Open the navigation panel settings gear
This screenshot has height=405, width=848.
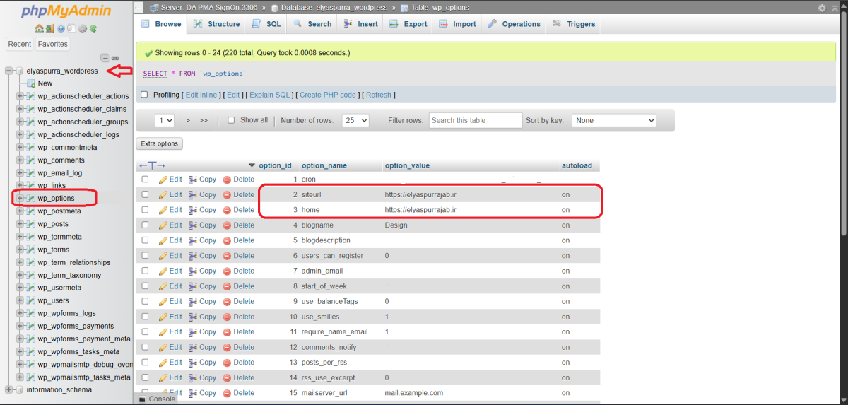(x=83, y=29)
